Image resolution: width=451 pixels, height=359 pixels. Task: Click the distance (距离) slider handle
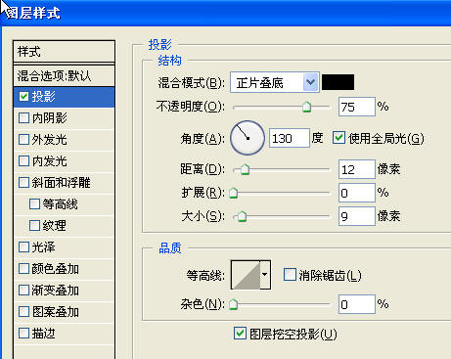coord(245,169)
